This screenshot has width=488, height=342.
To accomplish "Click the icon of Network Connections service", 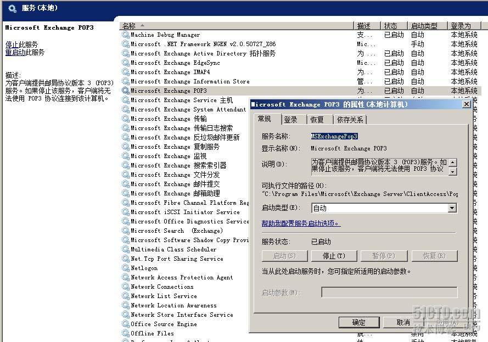I will coord(125,287).
